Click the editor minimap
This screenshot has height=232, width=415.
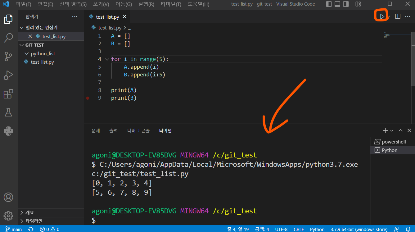pyautogui.click(x=398, y=34)
